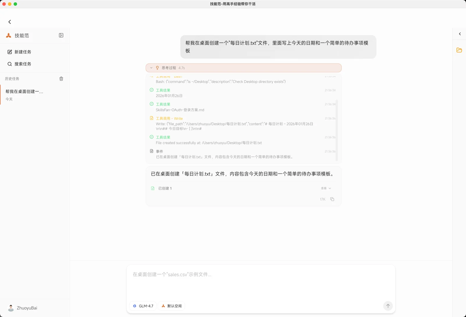Click the back arrow at top left
This screenshot has height=317, width=466.
[x=10, y=22]
